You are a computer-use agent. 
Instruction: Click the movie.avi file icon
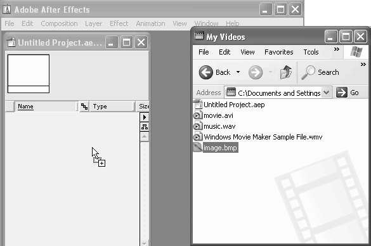[198, 115]
